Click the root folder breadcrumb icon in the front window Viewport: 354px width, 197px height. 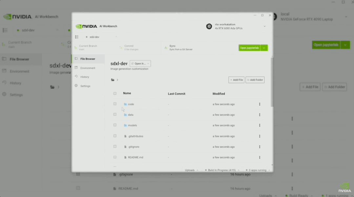(x=113, y=80)
